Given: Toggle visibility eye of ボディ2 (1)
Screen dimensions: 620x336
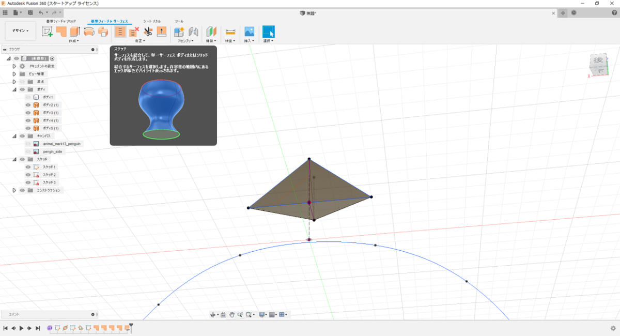Looking at the screenshot, I should 28,105.
